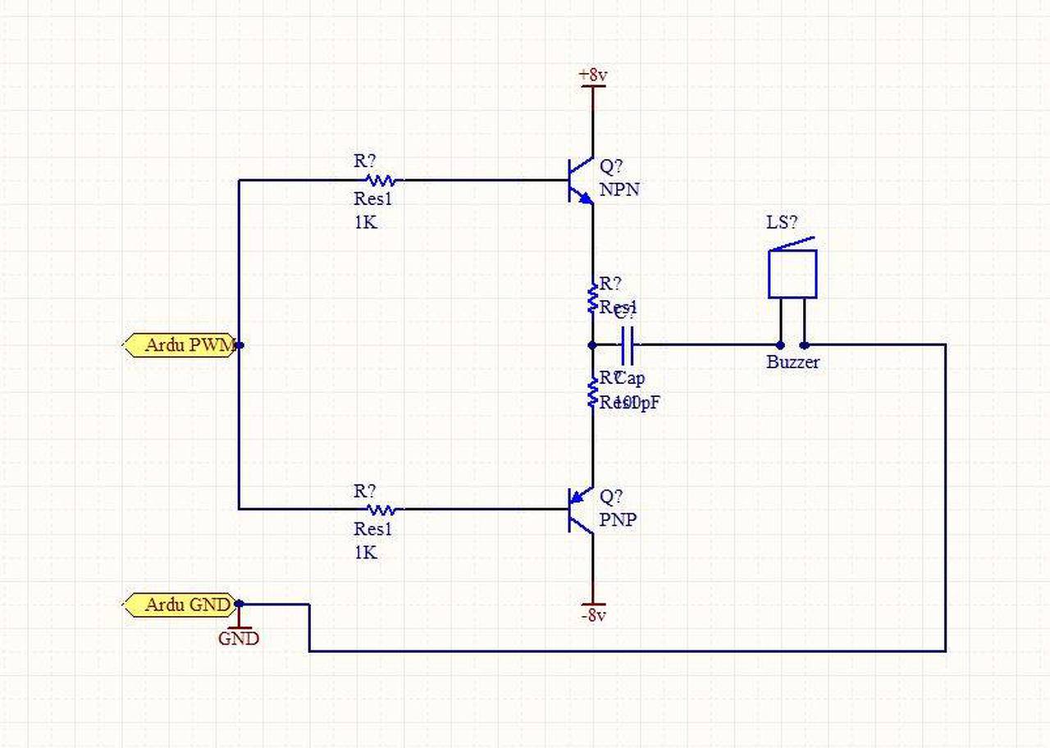Click upper Res1 comment text

point(372,198)
